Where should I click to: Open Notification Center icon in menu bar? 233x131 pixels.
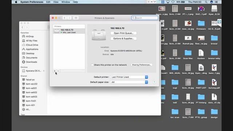tap(217, 2)
